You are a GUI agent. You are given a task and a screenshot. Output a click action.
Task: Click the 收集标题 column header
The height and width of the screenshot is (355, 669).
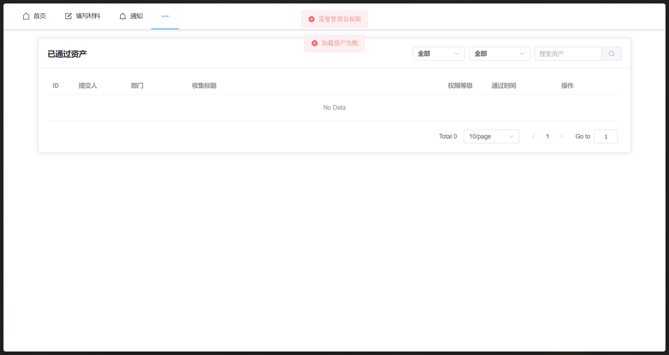click(x=204, y=86)
